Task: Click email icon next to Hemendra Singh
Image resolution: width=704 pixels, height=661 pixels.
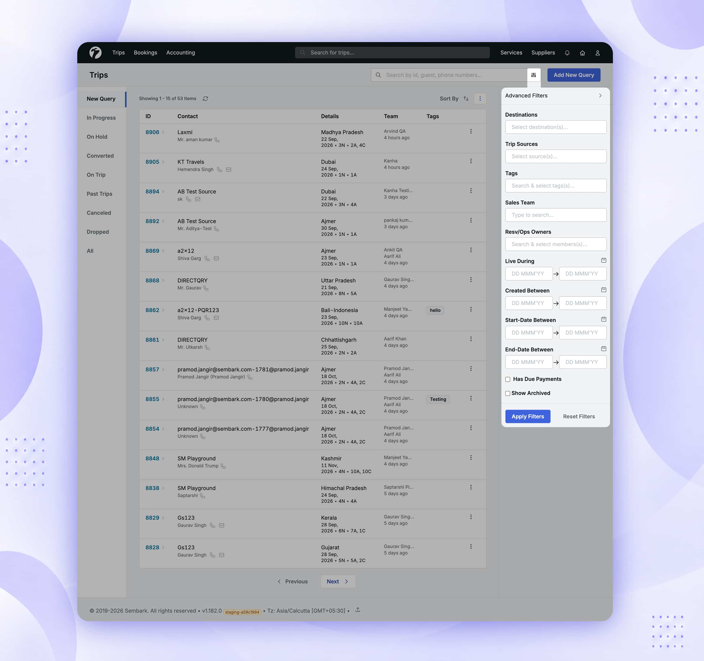Action: pyautogui.click(x=229, y=169)
